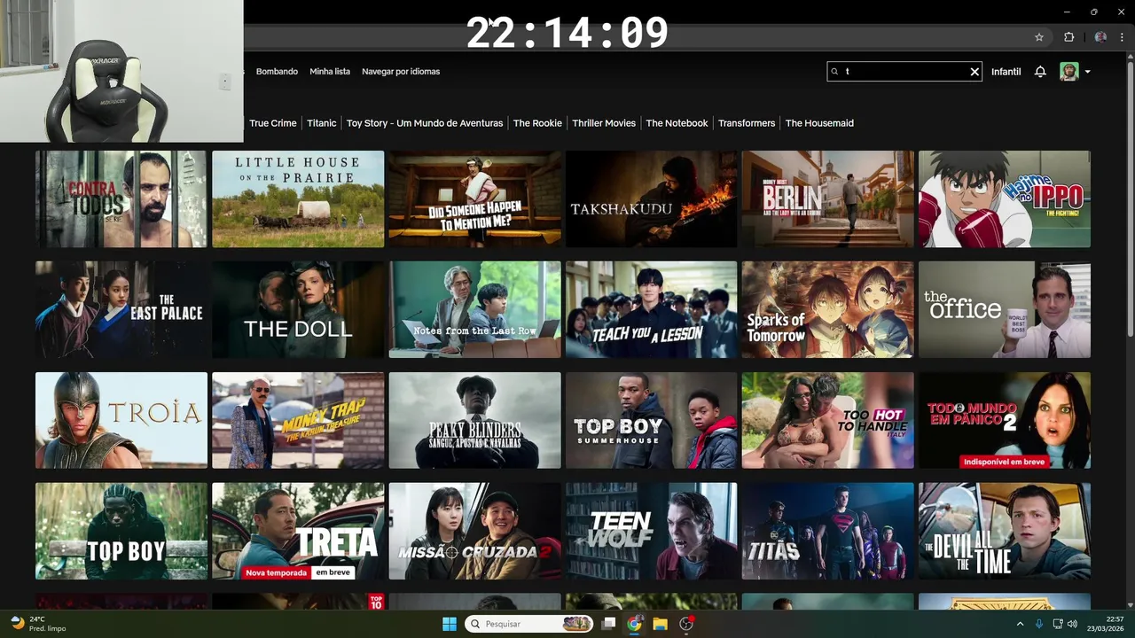The height and width of the screenshot is (638, 1135).
Task: Open the Troia title card
Action: 121,420
